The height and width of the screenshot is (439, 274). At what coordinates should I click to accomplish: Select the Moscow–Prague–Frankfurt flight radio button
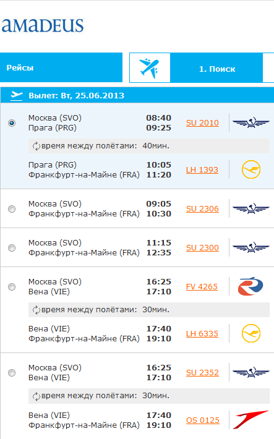[x=12, y=123]
